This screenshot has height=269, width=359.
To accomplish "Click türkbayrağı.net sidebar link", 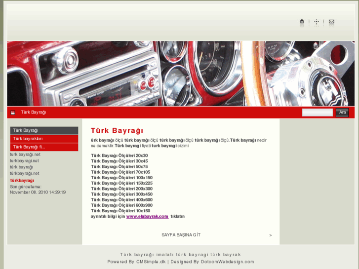I will tap(25, 173).
